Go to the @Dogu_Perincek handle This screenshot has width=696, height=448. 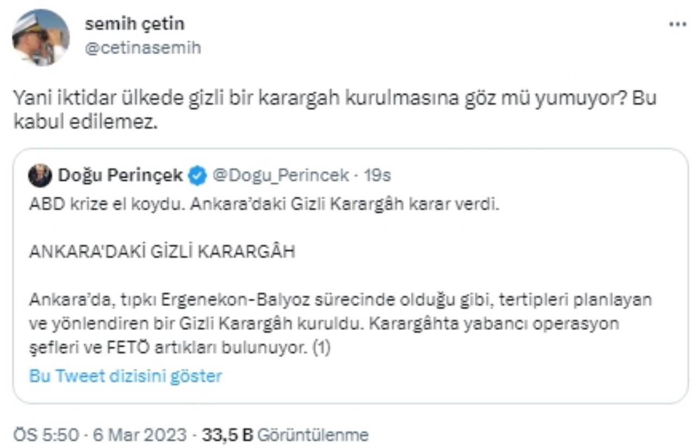[x=280, y=176]
